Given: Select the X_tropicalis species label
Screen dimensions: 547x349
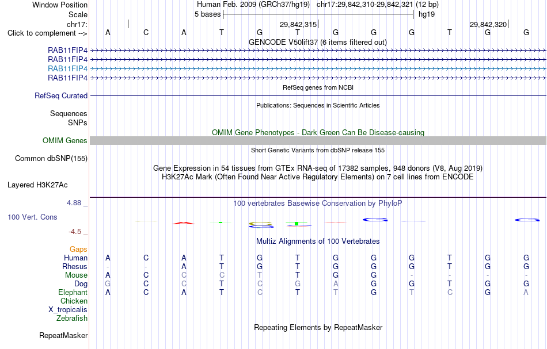Looking at the screenshot, I should (68, 310).
